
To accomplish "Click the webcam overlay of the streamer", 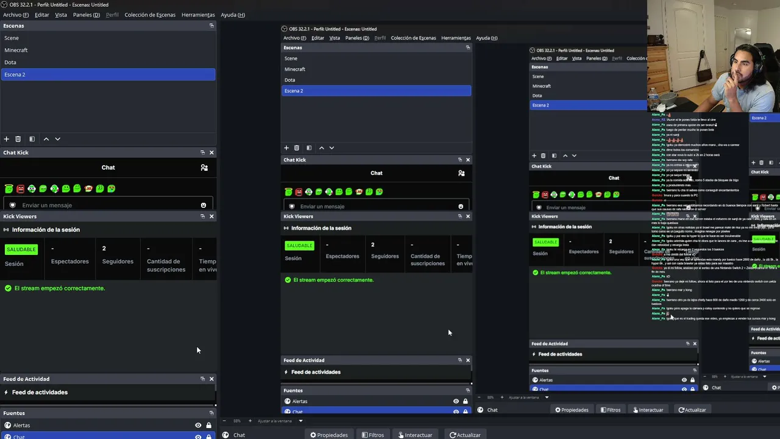I will click(x=714, y=56).
